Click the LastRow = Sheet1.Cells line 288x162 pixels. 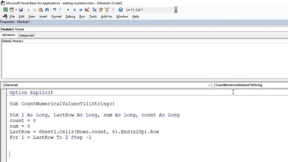pos(84,132)
